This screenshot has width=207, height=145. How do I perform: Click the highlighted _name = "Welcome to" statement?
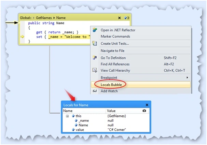tap(69, 37)
